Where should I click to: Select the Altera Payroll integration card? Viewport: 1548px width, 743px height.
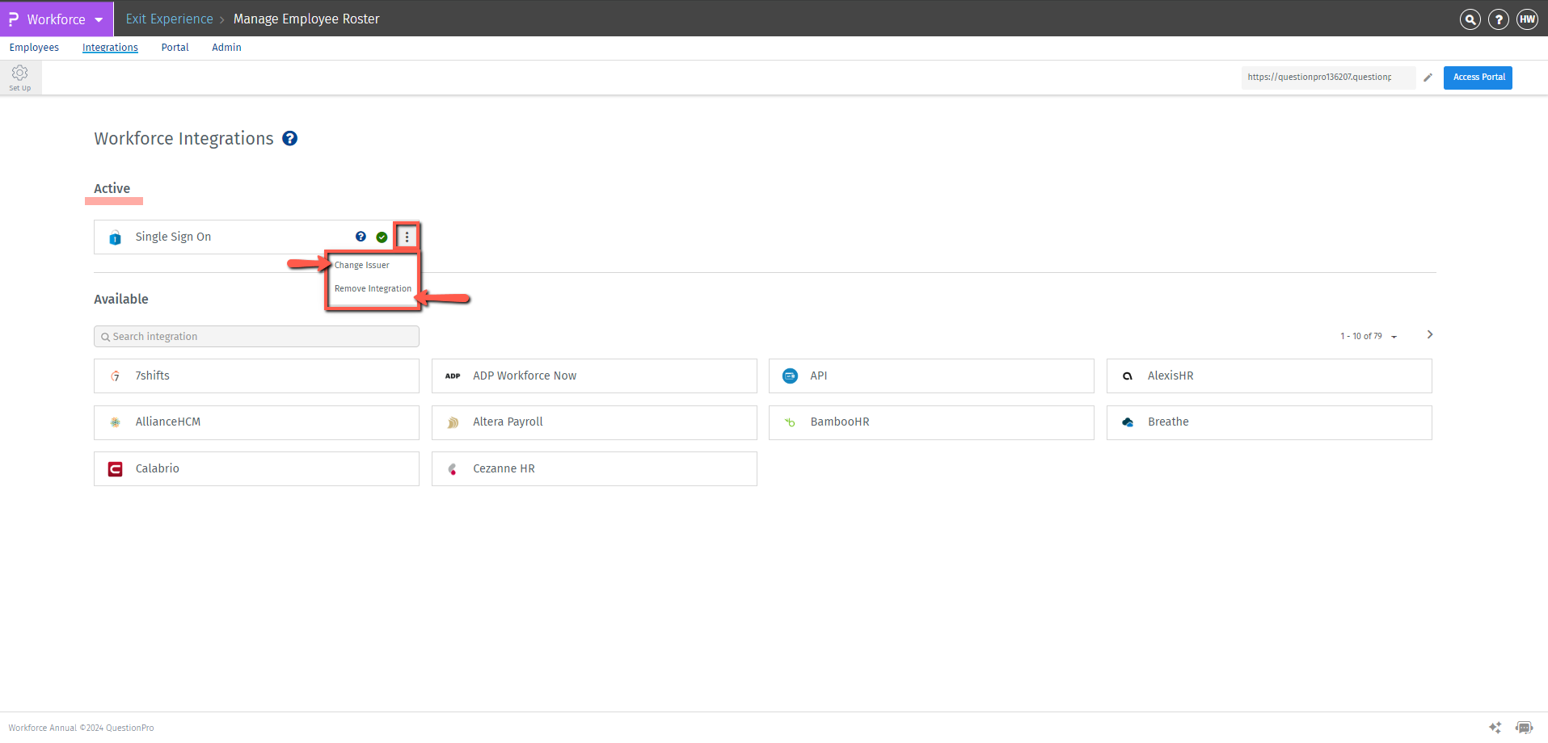click(x=594, y=422)
